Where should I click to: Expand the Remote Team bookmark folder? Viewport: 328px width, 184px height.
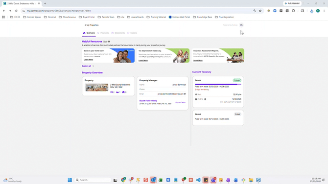(106, 17)
